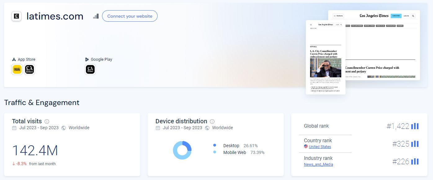Click the device distribution donut chart

pos(182,150)
